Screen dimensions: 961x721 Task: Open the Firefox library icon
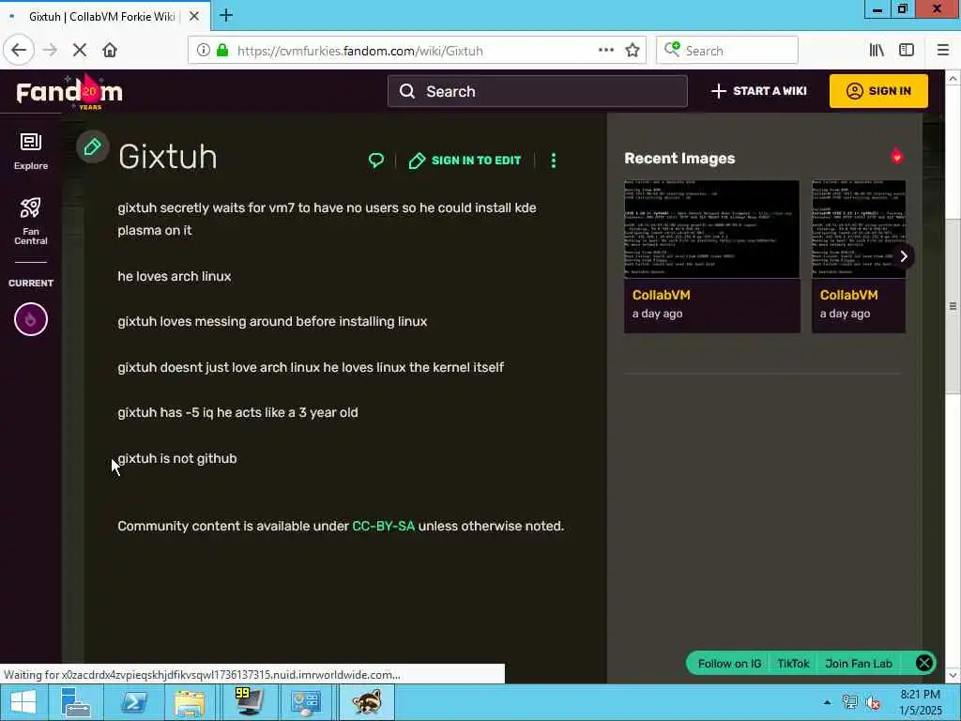[x=877, y=51]
